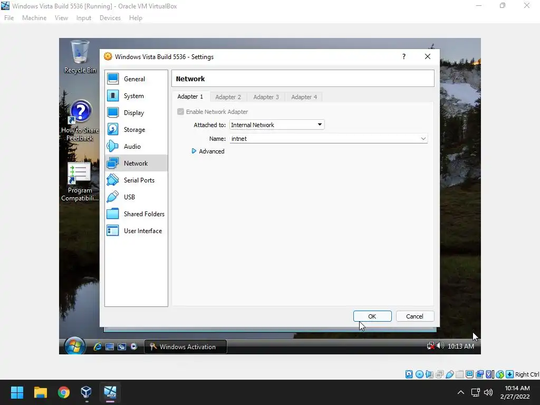This screenshot has width=540, height=405.
Task: Click host tray volume icon
Action: click(x=488, y=392)
